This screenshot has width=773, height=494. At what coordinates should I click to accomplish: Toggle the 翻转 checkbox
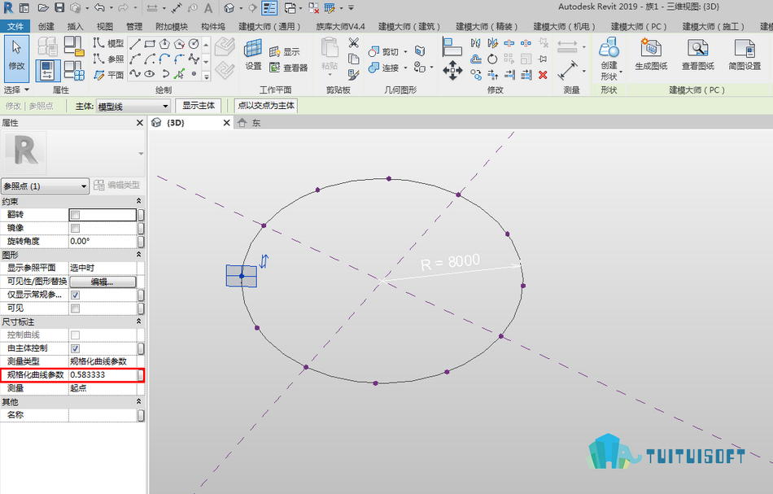point(76,215)
